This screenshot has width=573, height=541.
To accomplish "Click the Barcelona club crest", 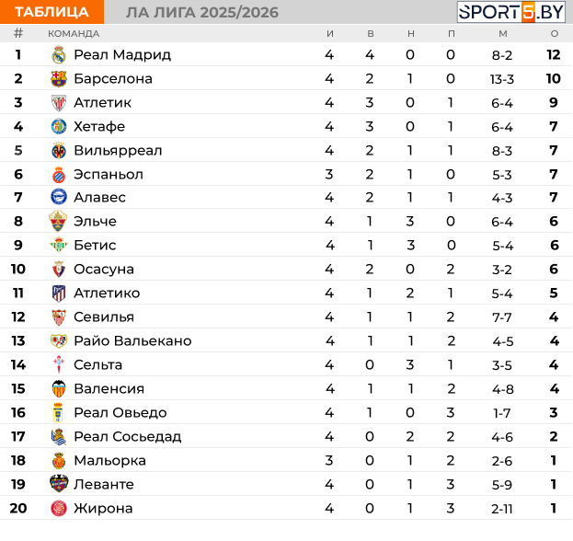I will click(x=59, y=78).
